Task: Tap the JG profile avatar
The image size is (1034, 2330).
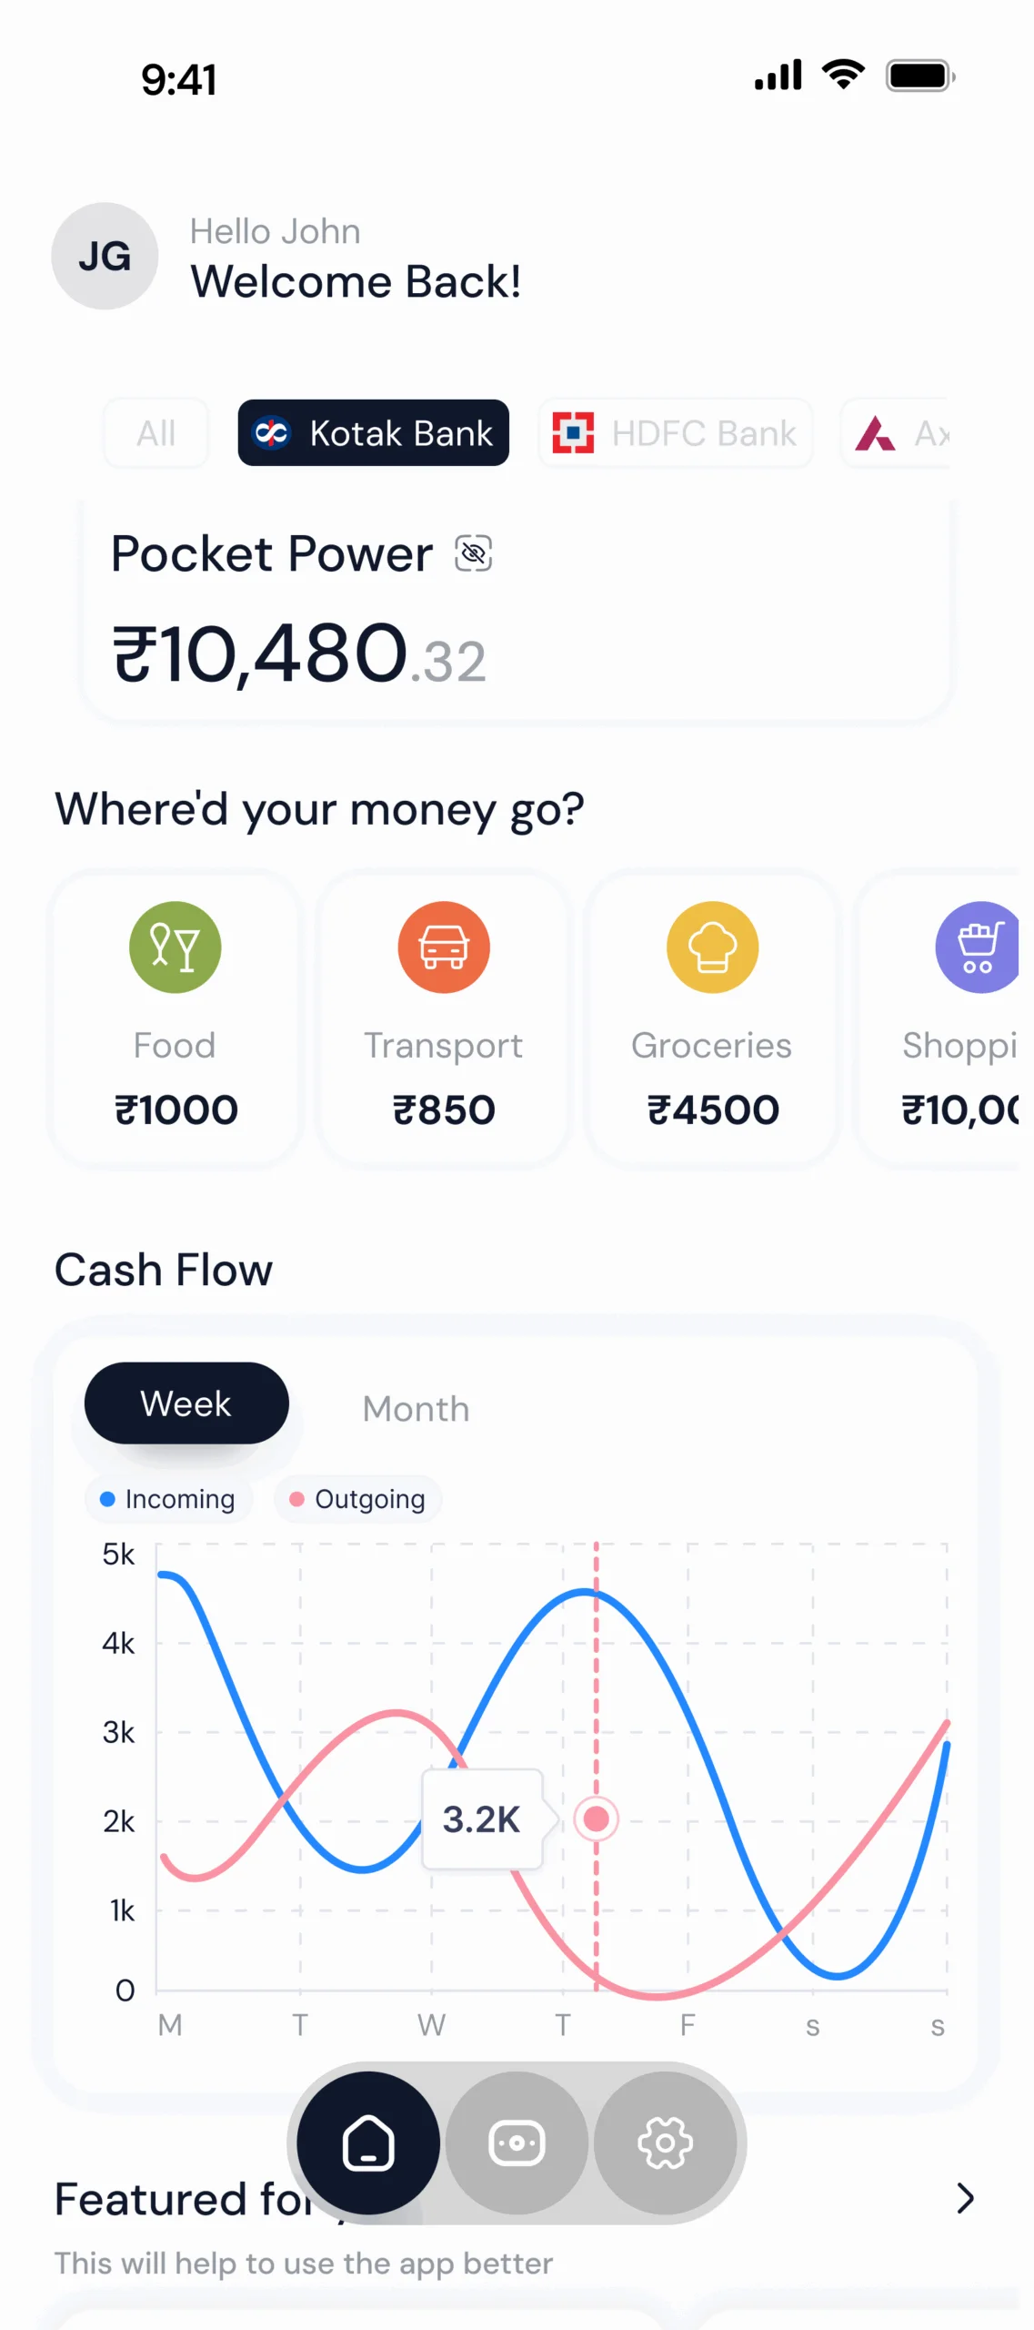Action: (105, 256)
